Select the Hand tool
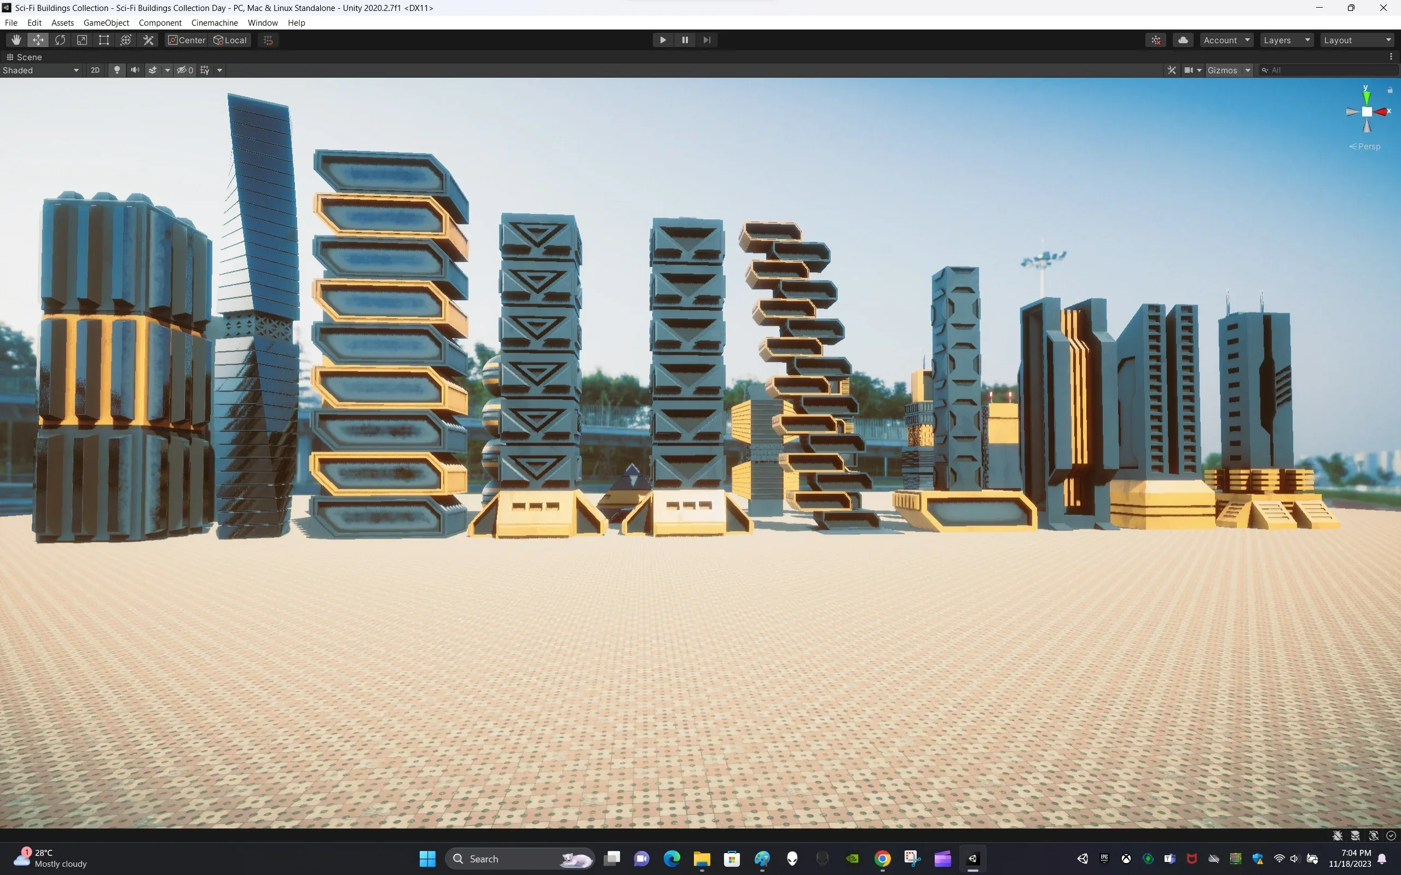1401x875 pixels. [x=16, y=40]
